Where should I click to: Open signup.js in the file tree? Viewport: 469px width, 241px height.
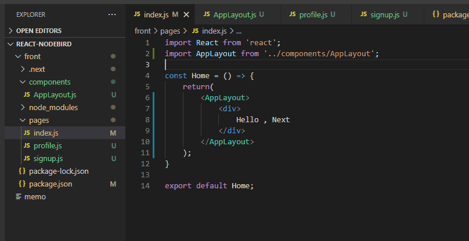pyautogui.click(x=65, y=159)
